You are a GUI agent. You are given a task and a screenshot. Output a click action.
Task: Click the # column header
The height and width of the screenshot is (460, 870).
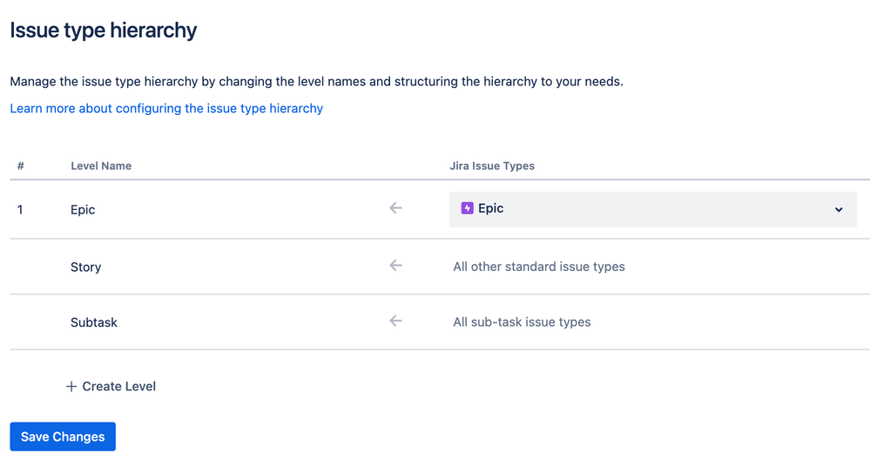(21, 166)
